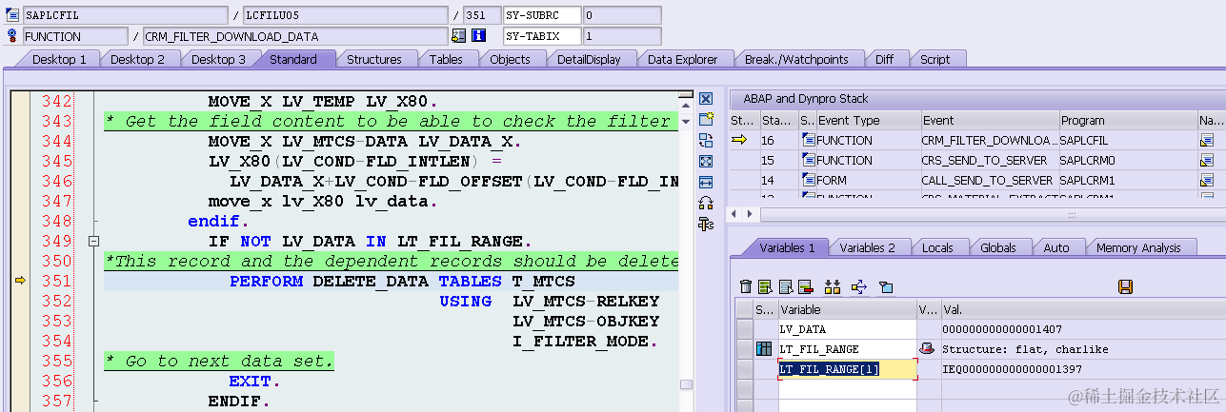Image resolution: width=1226 pixels, height=412 pixels.
Task: Open the Memory Analysis tab
Action: point(1138,247)
